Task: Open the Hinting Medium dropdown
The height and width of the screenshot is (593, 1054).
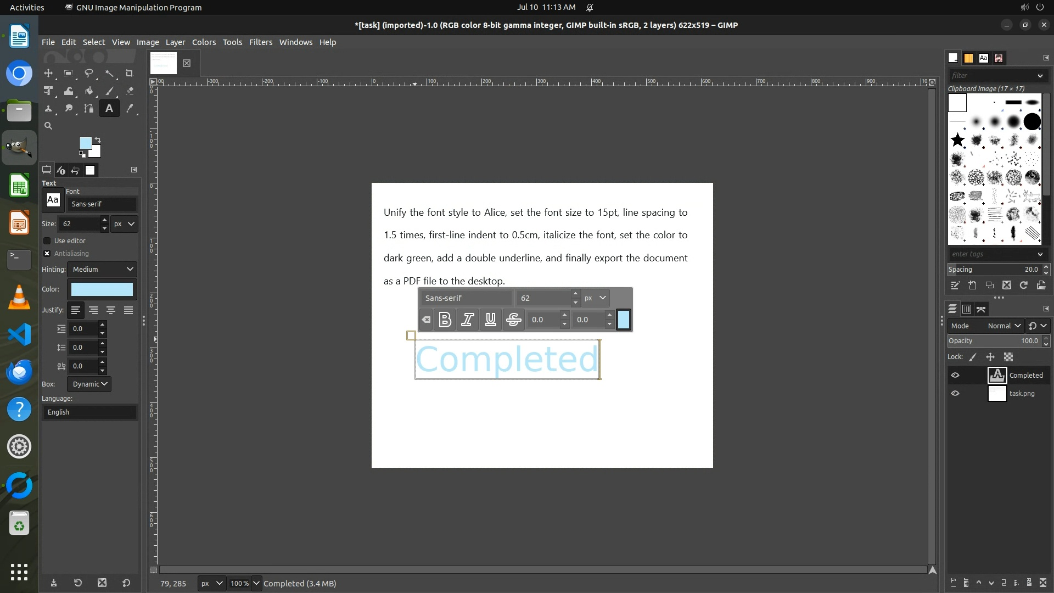Action: (102, 269)
